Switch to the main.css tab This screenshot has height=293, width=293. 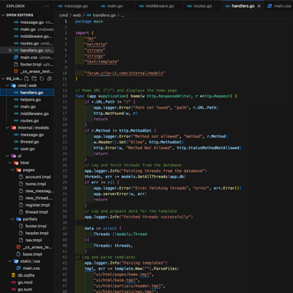[279, 6]
